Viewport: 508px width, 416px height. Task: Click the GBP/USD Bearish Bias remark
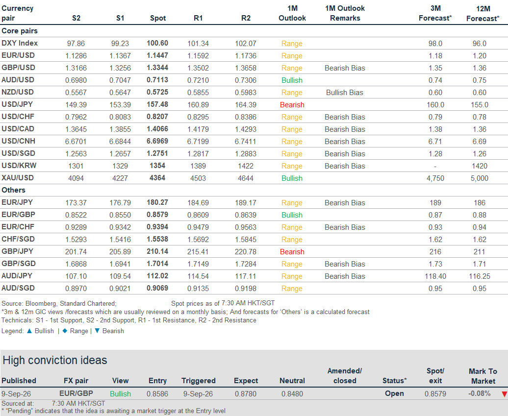(x=345, y=68)
